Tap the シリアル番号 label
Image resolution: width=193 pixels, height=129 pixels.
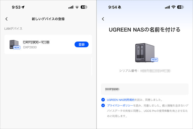pyautogui.click(x=129, y=71)
